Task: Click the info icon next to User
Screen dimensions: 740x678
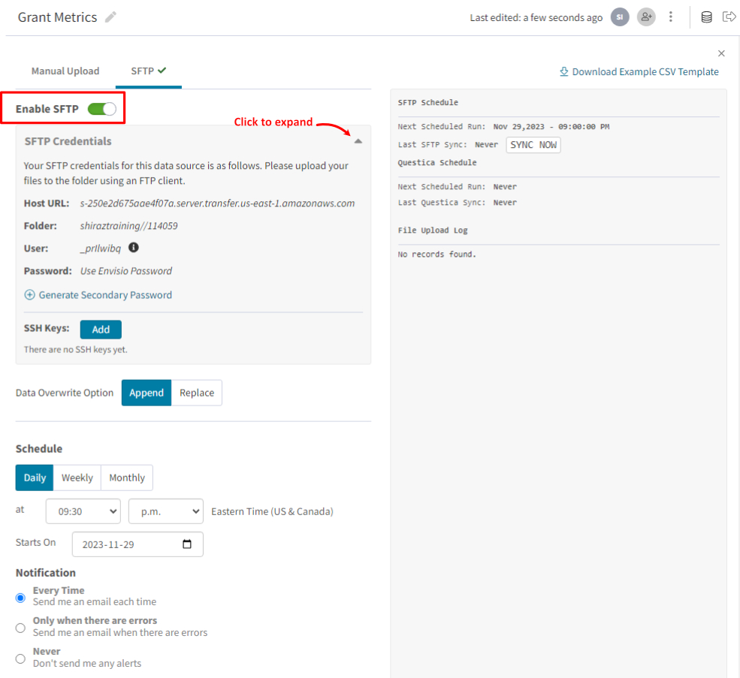Action: tap(134, 247)
